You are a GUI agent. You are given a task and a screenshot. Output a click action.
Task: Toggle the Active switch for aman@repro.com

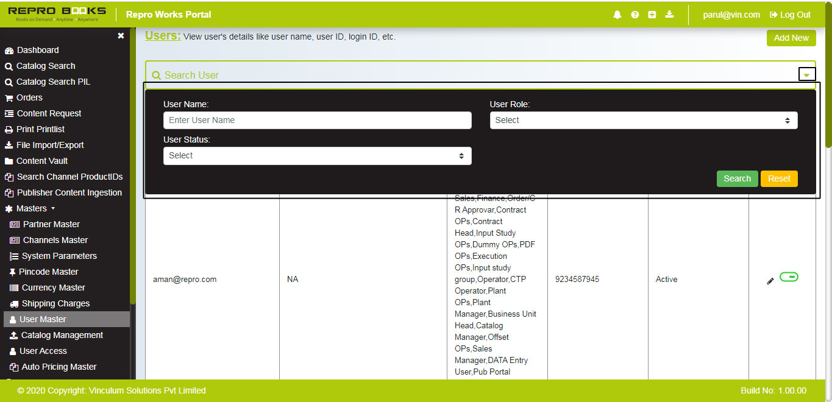789,277
